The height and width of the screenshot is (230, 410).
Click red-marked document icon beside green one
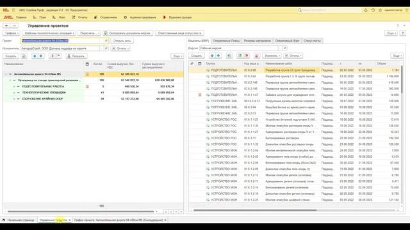246,56
